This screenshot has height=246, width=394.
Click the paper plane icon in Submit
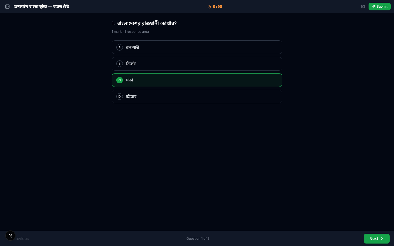tap(373, 7)
